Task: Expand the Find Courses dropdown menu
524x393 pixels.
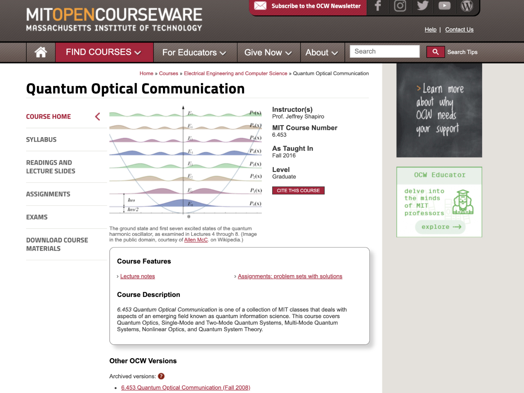Action: click(x=104, y=52)
